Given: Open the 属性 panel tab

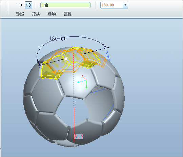Looking at the screenshot, I should click(x=67, y=14).
